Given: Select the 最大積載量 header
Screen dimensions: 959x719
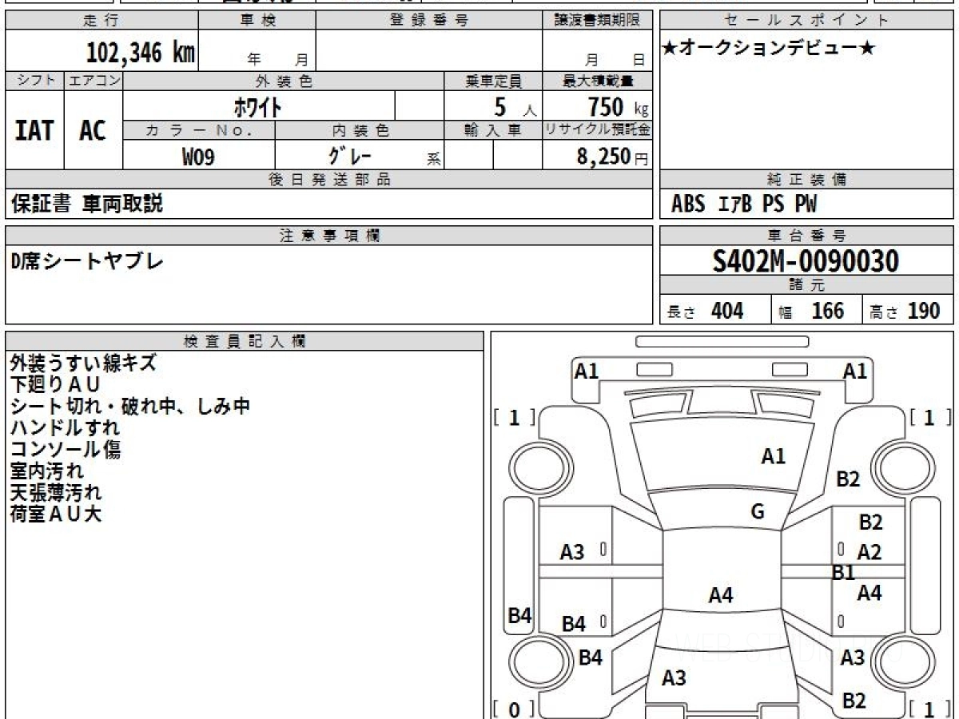Looking at the screenshot, I should pyautogui.click(x=597, y=81).
